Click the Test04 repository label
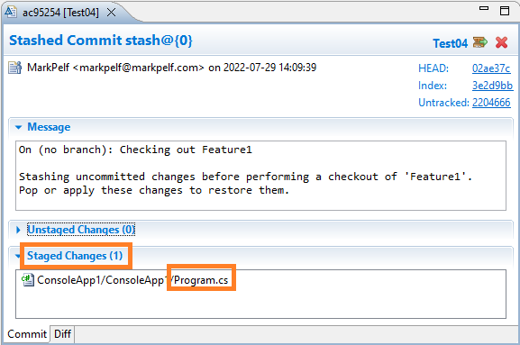The width and height of the screenshot is (520, 345). pyautogui.click(x=450, y=43)
